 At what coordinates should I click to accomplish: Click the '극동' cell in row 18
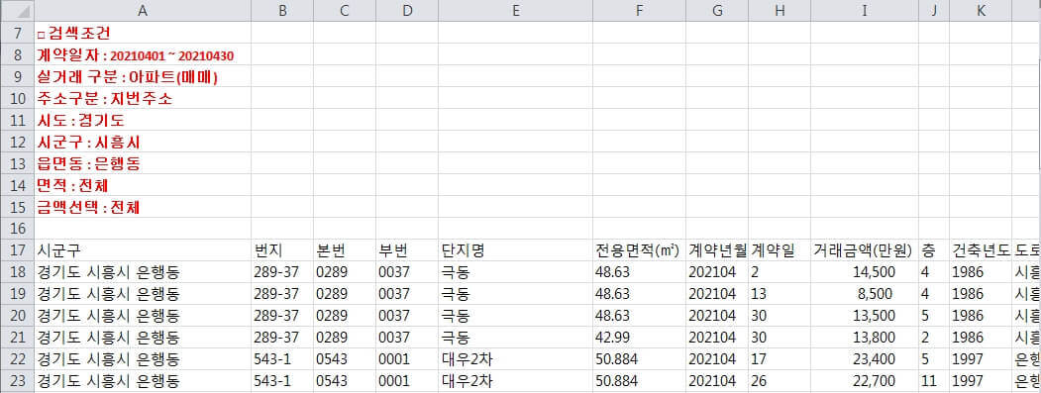click(x=516, y=272)
